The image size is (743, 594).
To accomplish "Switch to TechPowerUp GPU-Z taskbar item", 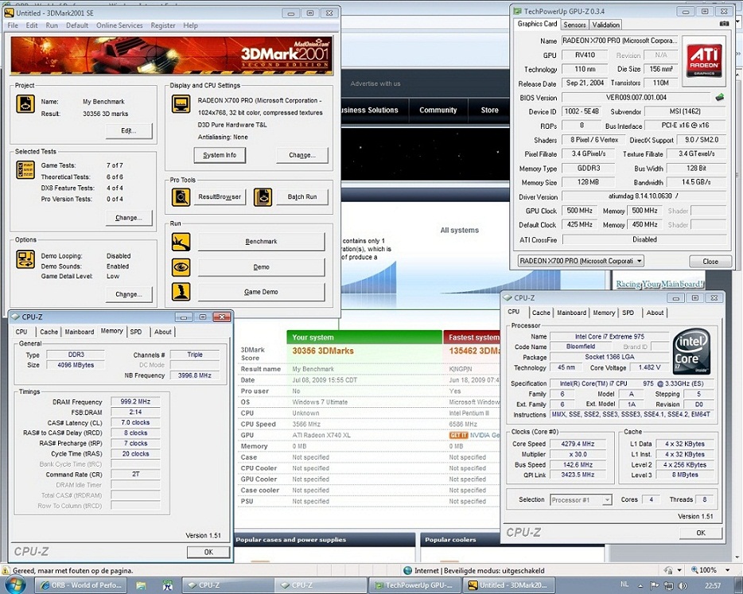I will (414, 585).
